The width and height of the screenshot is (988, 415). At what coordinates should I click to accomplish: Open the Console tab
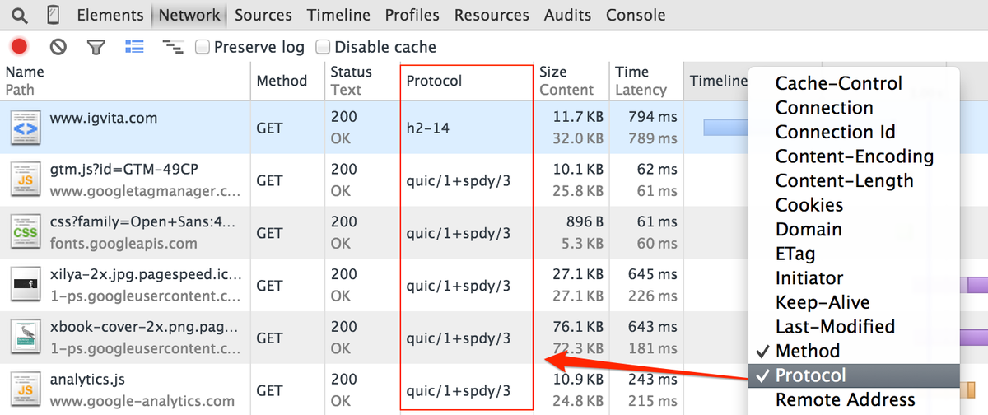point(635,15)
